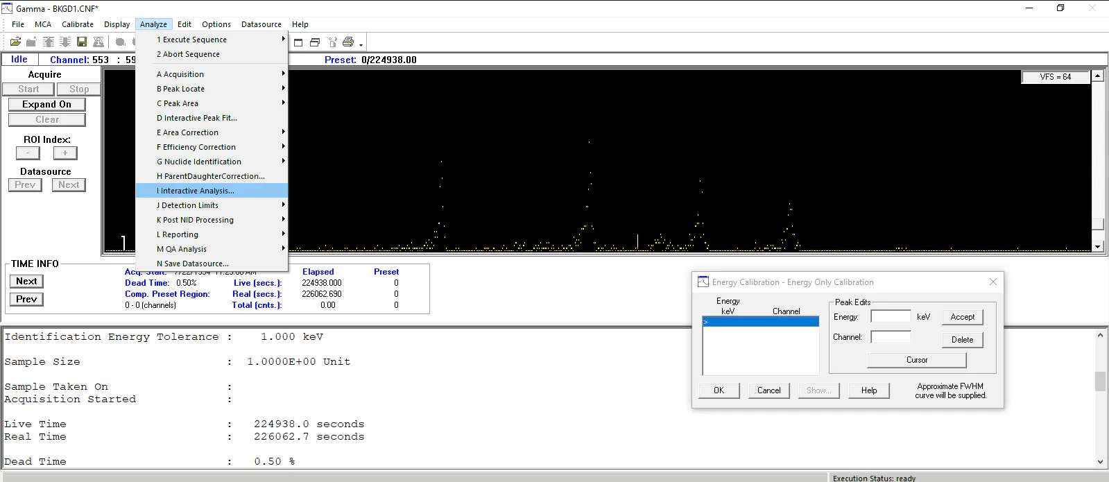The width and height of the screenshot is (1109, 482).
Task: Open the toolbar overflow arrow after Print
Action: coord(361,45)
